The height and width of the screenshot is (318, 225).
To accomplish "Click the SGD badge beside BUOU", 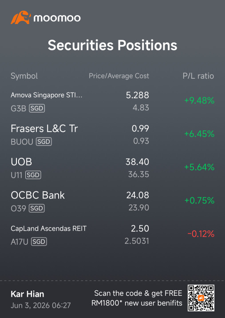I will pyautogui.click(x=44, y=141).
